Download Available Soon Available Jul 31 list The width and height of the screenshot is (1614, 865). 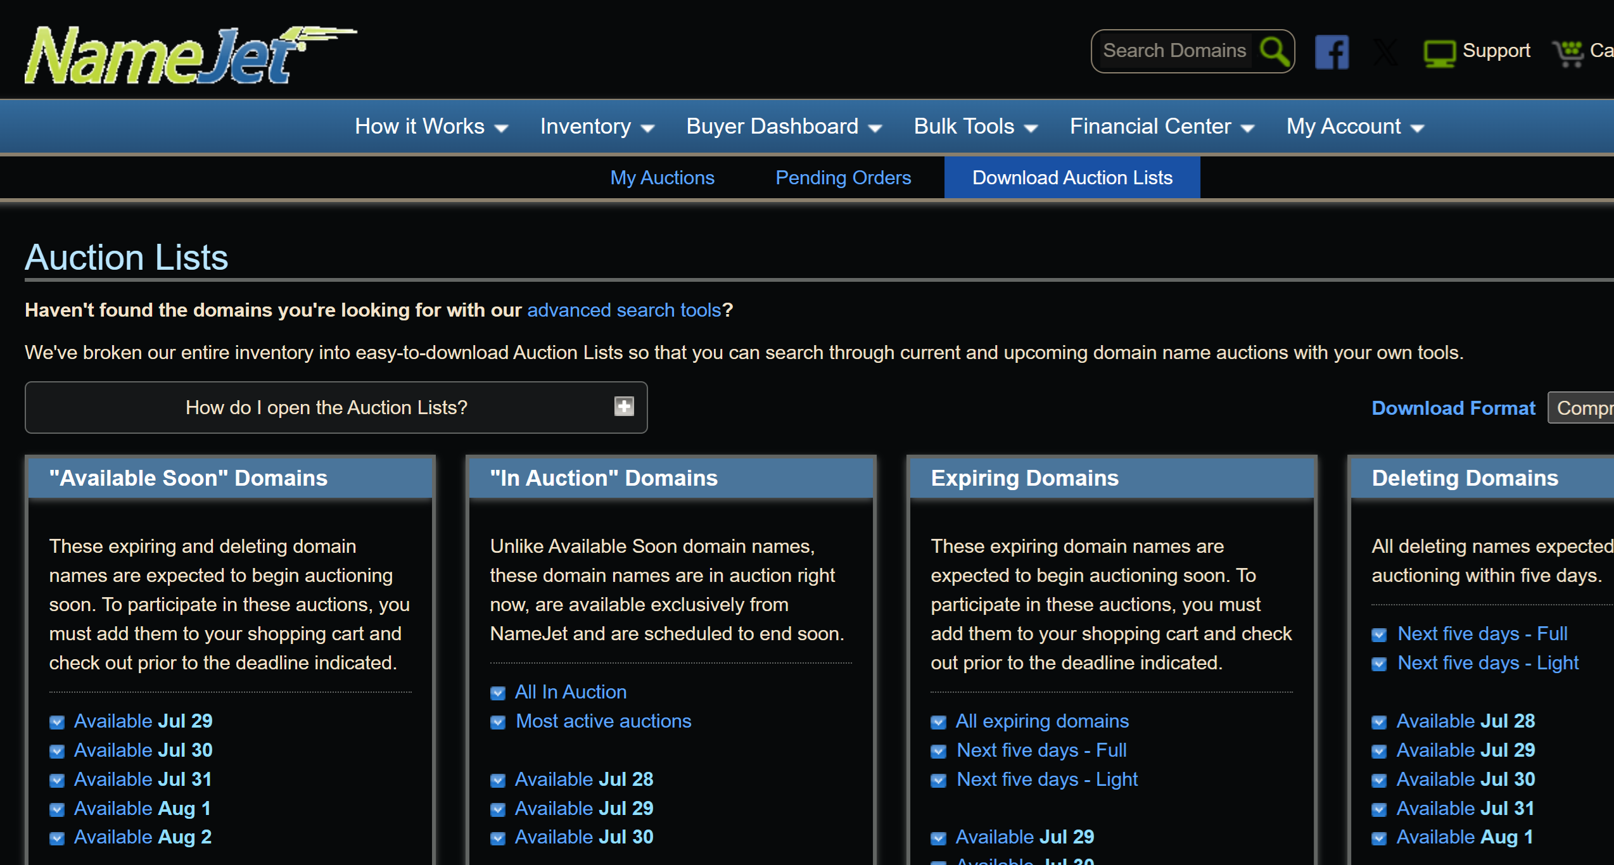pos(143,780)
